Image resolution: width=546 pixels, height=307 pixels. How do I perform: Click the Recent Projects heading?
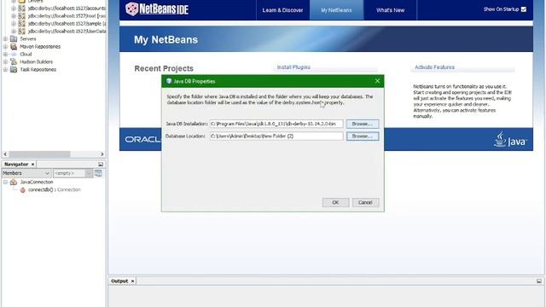pos(164,68)
